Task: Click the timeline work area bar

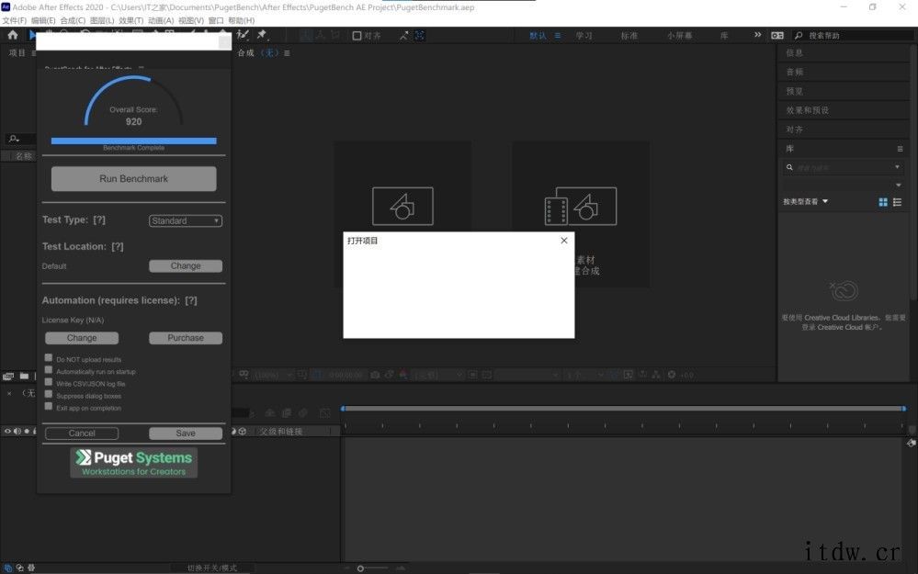Action: [624, 409]
